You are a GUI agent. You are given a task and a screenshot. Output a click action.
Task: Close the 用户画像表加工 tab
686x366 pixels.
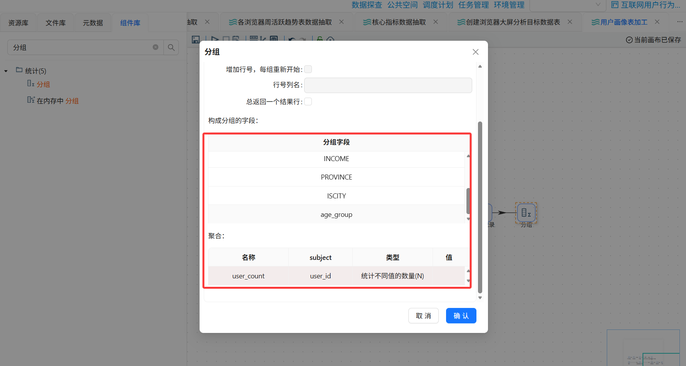[x=657, y=22]
